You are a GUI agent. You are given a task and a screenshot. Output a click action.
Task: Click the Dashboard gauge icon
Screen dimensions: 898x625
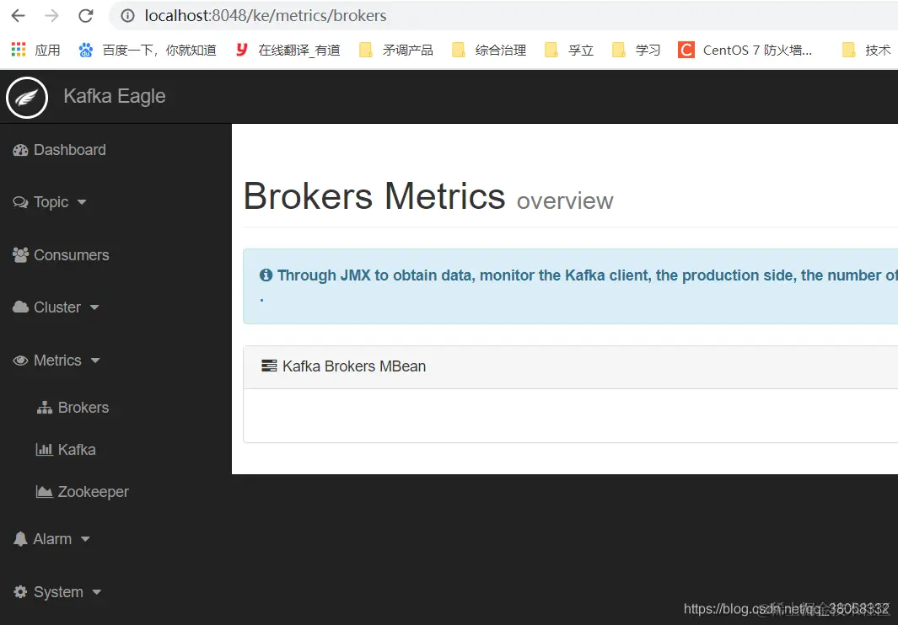pos(20,150)
